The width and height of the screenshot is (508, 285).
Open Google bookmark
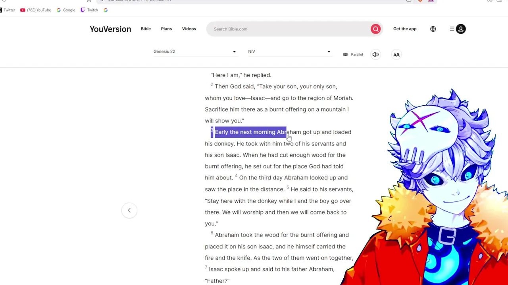(66, 10)
